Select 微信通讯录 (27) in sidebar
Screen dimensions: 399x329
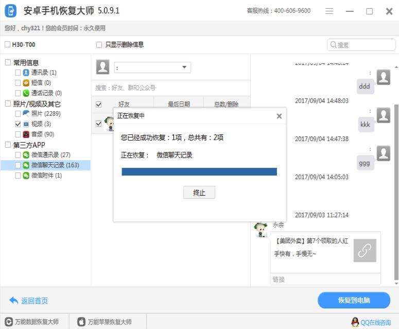(51, 154)
